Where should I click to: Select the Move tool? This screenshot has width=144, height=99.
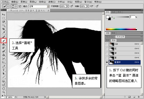[4, 14]
